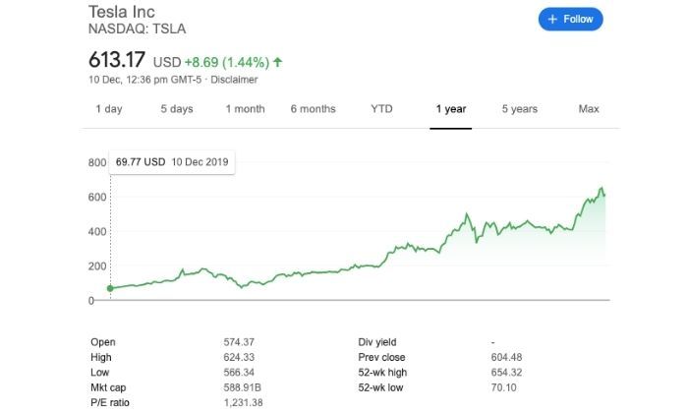Show the 1 month chart

coord(245,109)
